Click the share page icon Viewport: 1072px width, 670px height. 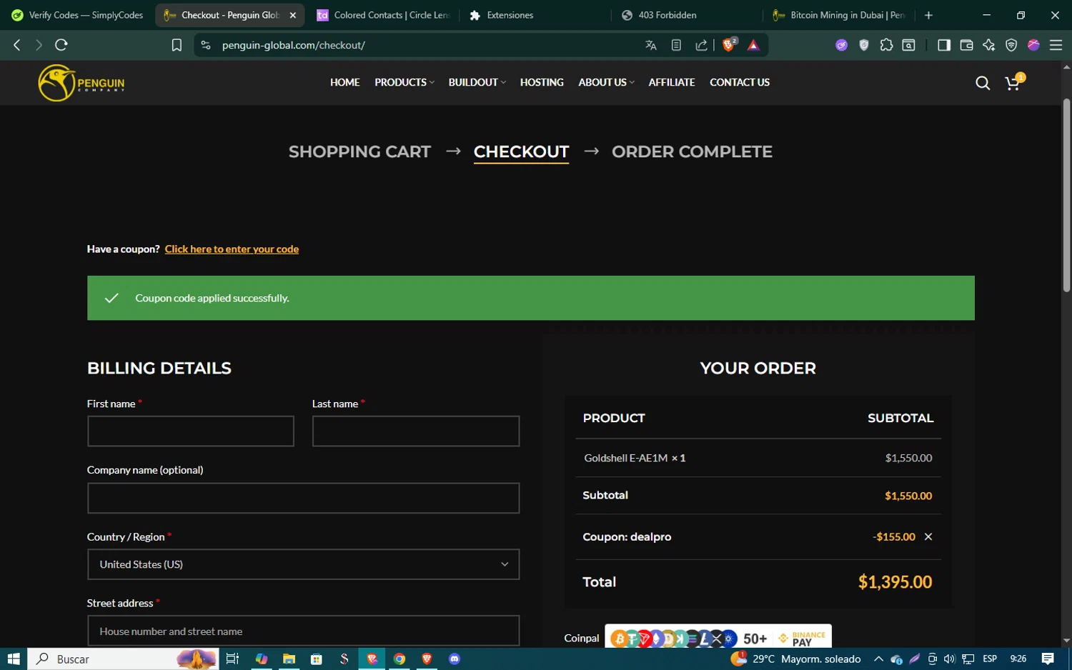coord(701,45)
